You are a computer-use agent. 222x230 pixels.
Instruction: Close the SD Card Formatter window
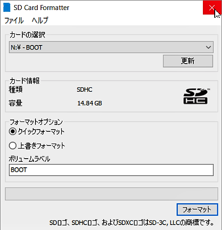tap(212, 7)
